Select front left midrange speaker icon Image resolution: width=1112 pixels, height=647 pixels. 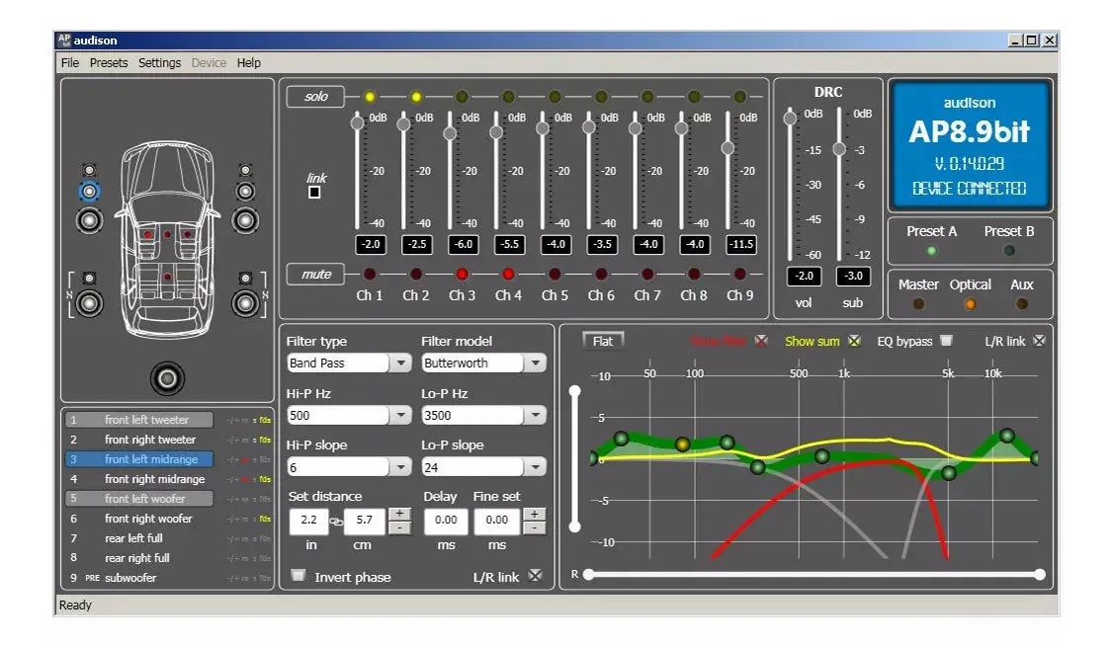point(89,192)
